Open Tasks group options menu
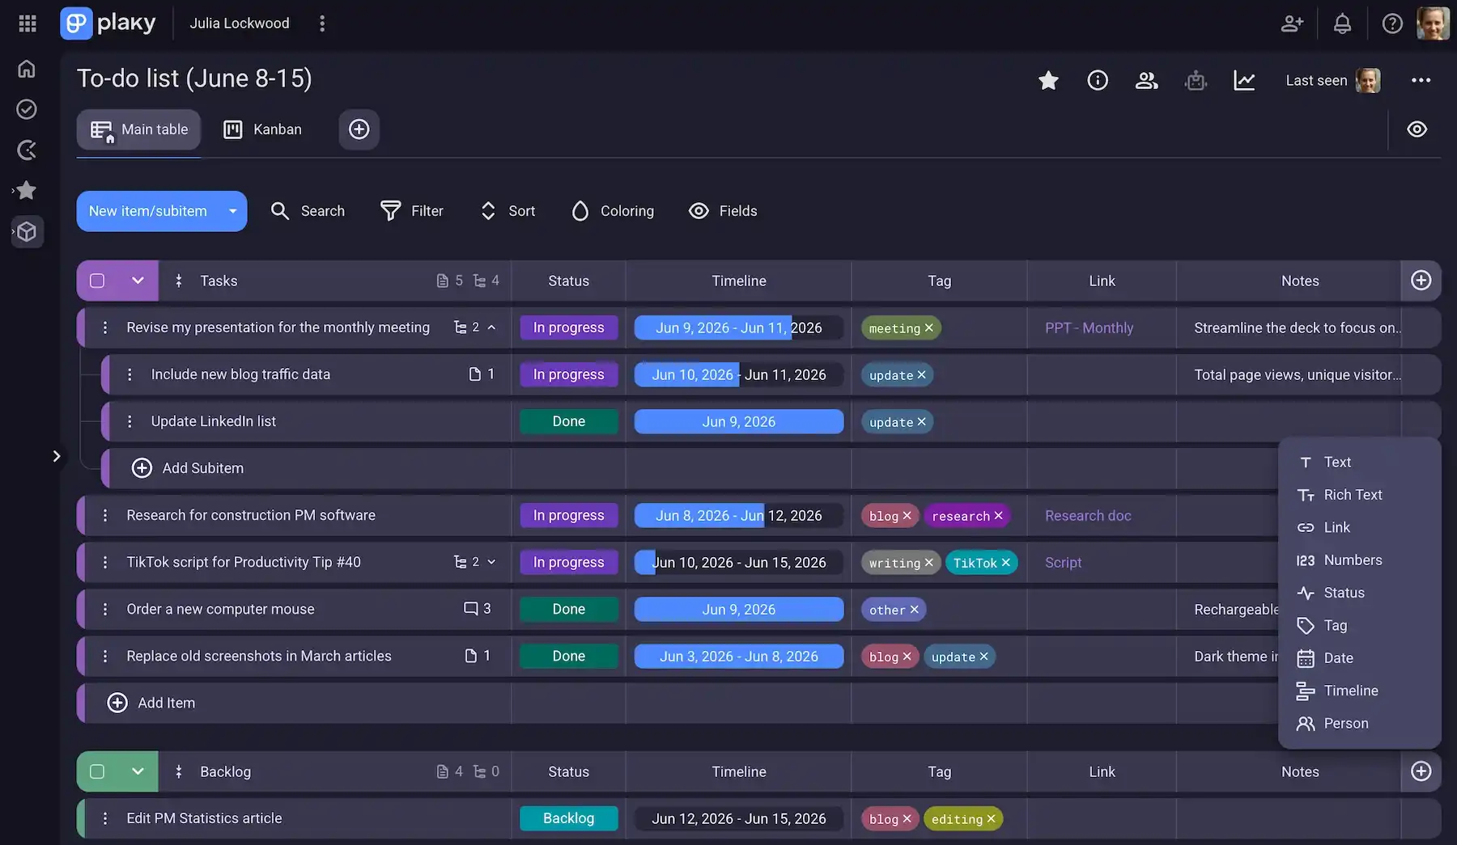This screenshot has width=1457, height=845. coord(179,281)
